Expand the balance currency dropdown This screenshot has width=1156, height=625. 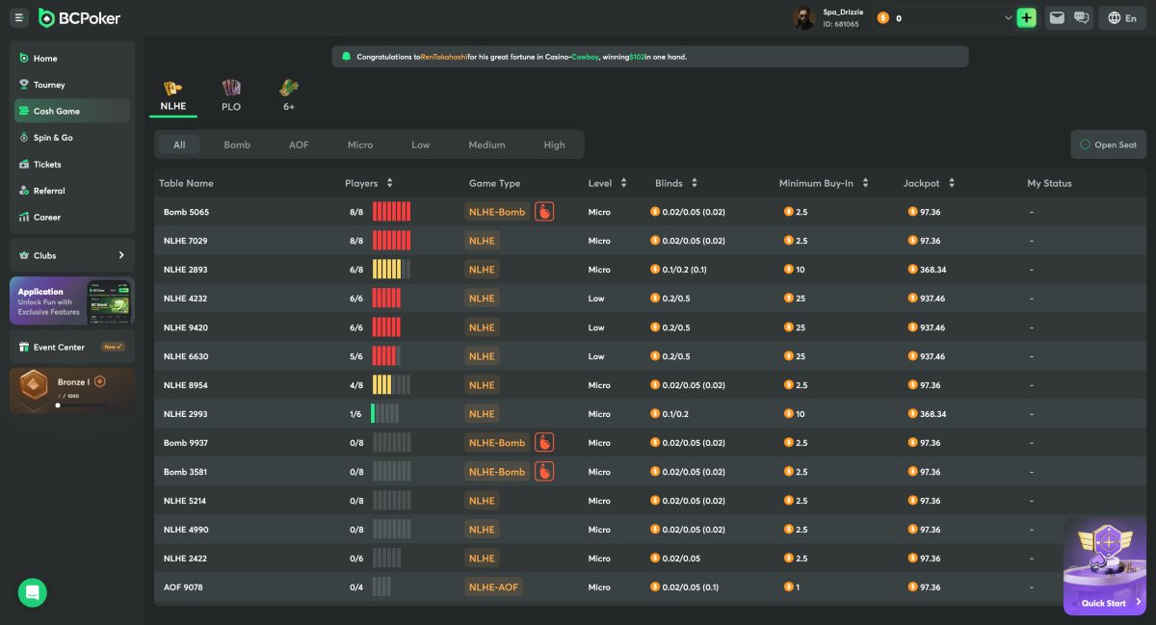(x=1008, y=17)
